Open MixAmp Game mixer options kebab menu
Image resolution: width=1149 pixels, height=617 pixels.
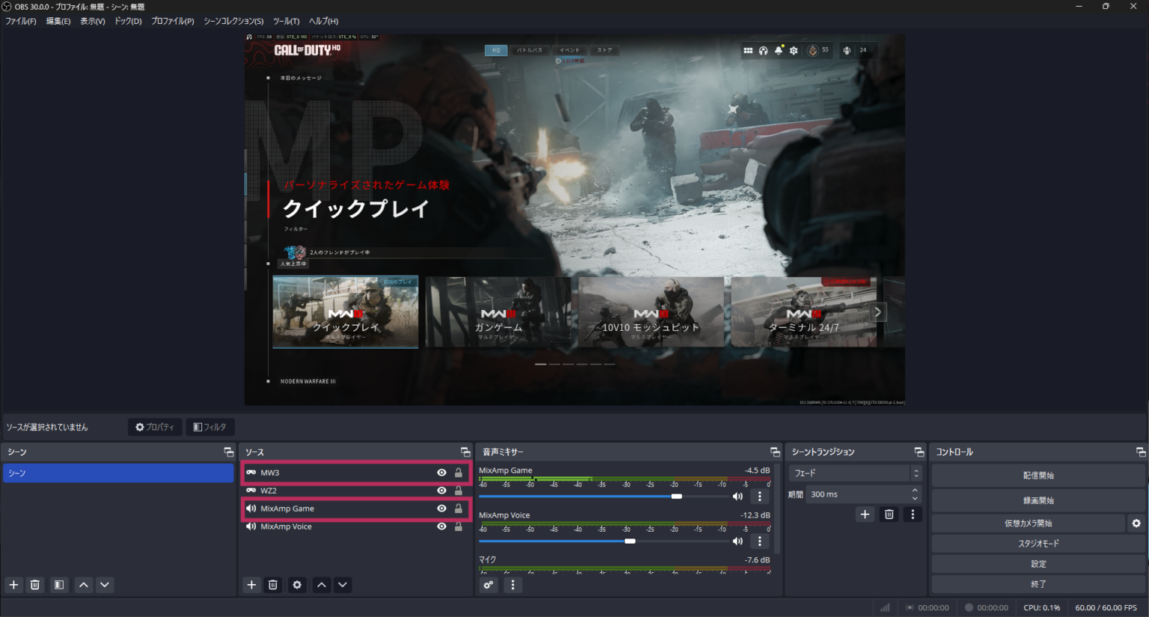point(759,496)
